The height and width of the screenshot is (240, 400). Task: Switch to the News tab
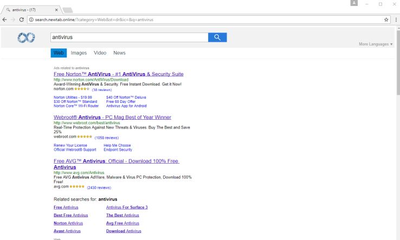[119, 53]
